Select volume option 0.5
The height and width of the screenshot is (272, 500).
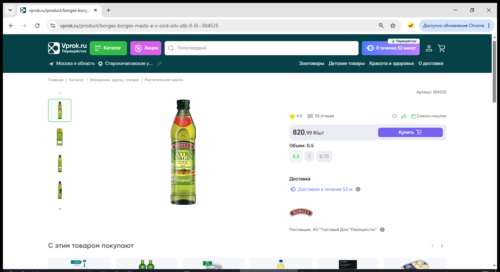296,157
